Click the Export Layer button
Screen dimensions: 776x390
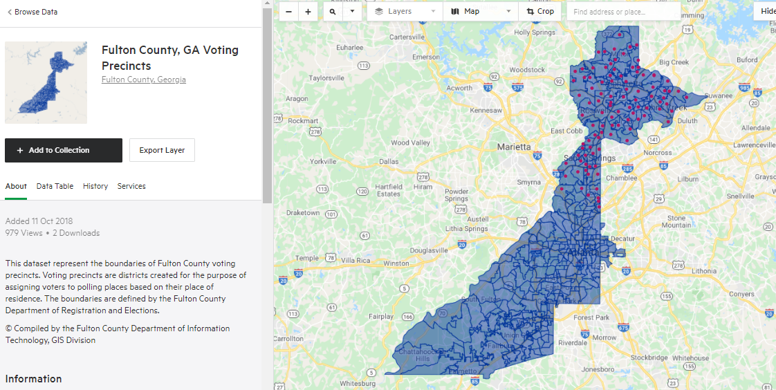coord(162,150)
